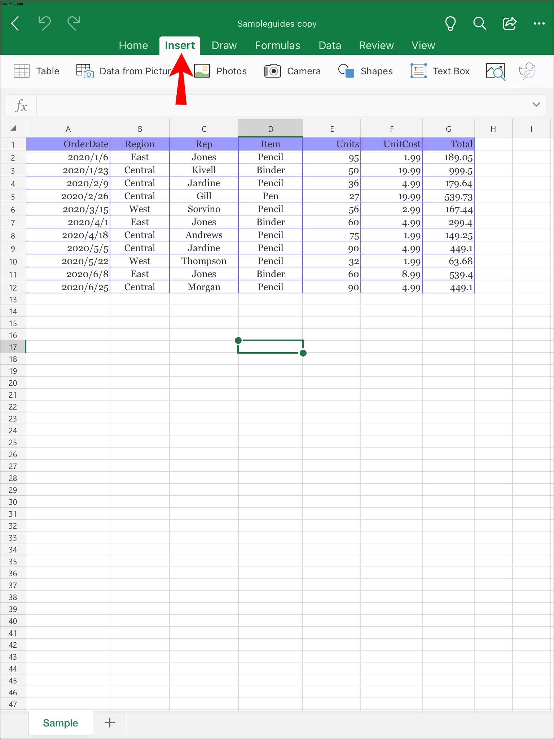Select the cell containing Kivell

tap(204, 170)
